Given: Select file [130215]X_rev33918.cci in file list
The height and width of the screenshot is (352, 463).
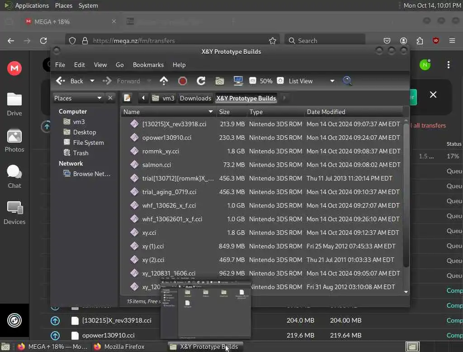Looking at the screenshot, I should [174, 124].
